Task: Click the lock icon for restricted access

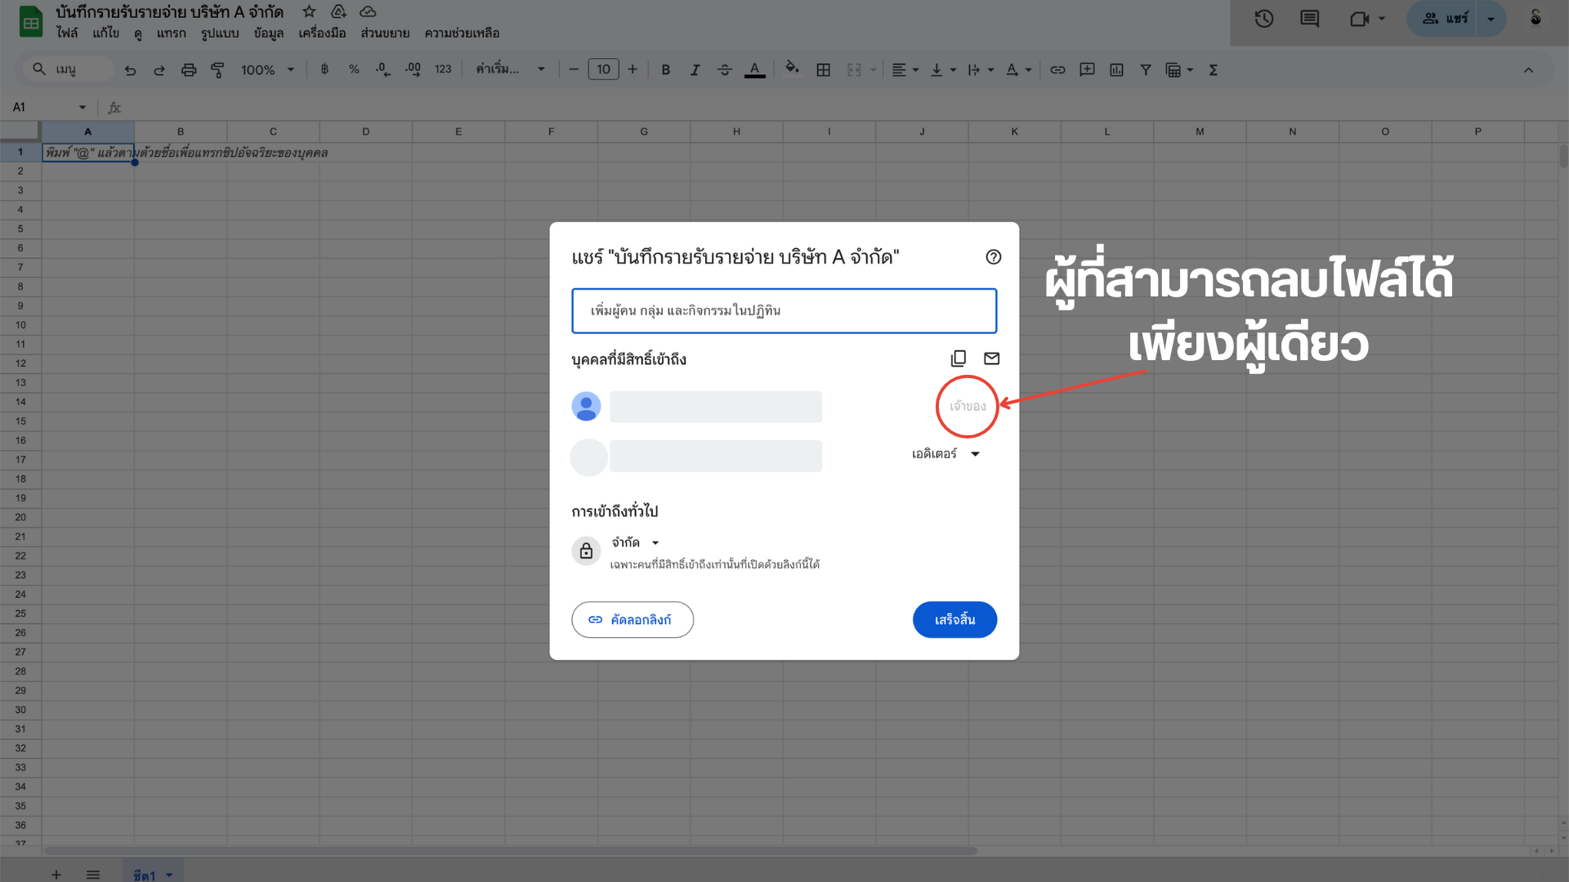Action: [586, 551]
